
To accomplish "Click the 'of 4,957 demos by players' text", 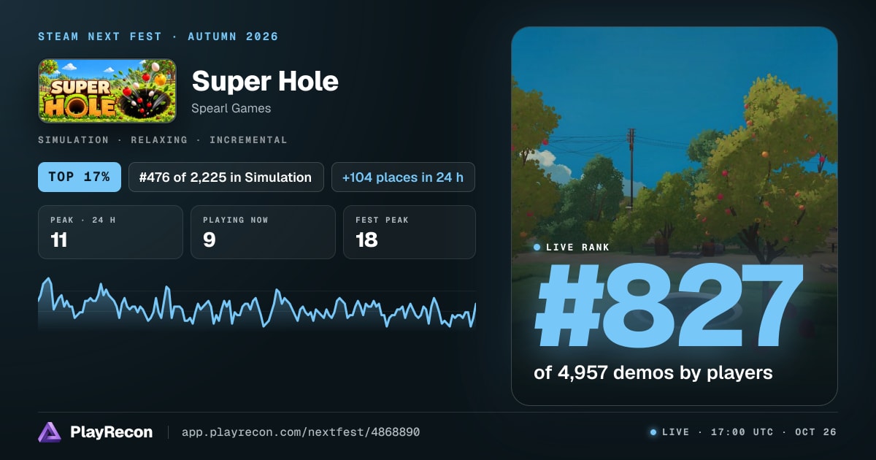I will [x=653, y=373].
